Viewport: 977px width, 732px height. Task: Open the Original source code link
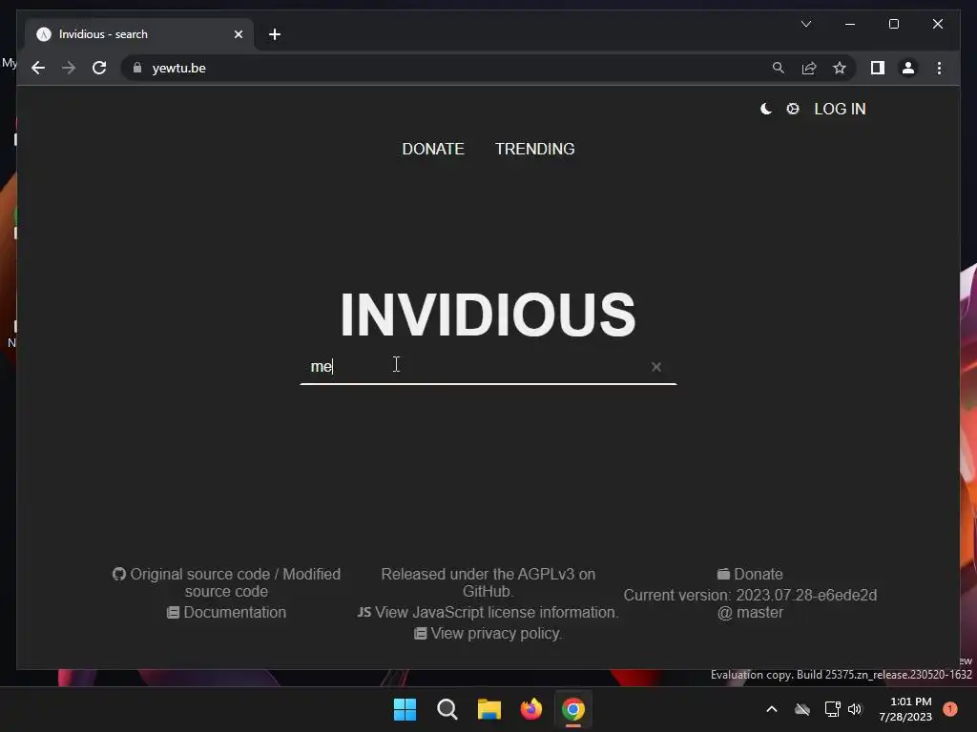click(x=199, y=574)
